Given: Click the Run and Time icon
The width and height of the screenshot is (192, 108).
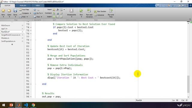Looking at the screenshot, I should point(111,10).
